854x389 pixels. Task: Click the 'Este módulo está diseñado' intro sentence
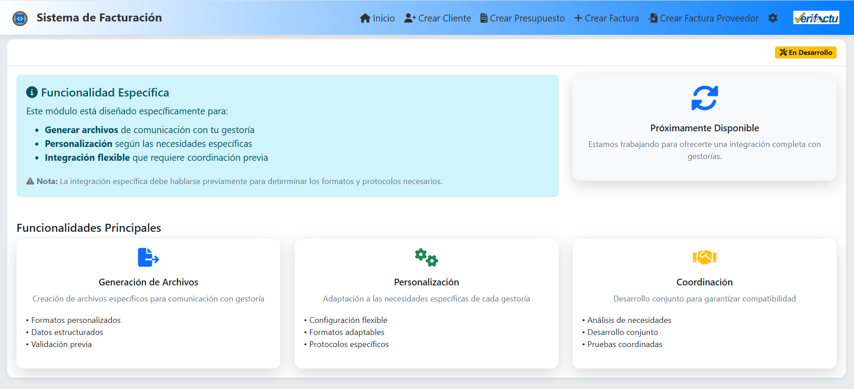coord(127,111)
